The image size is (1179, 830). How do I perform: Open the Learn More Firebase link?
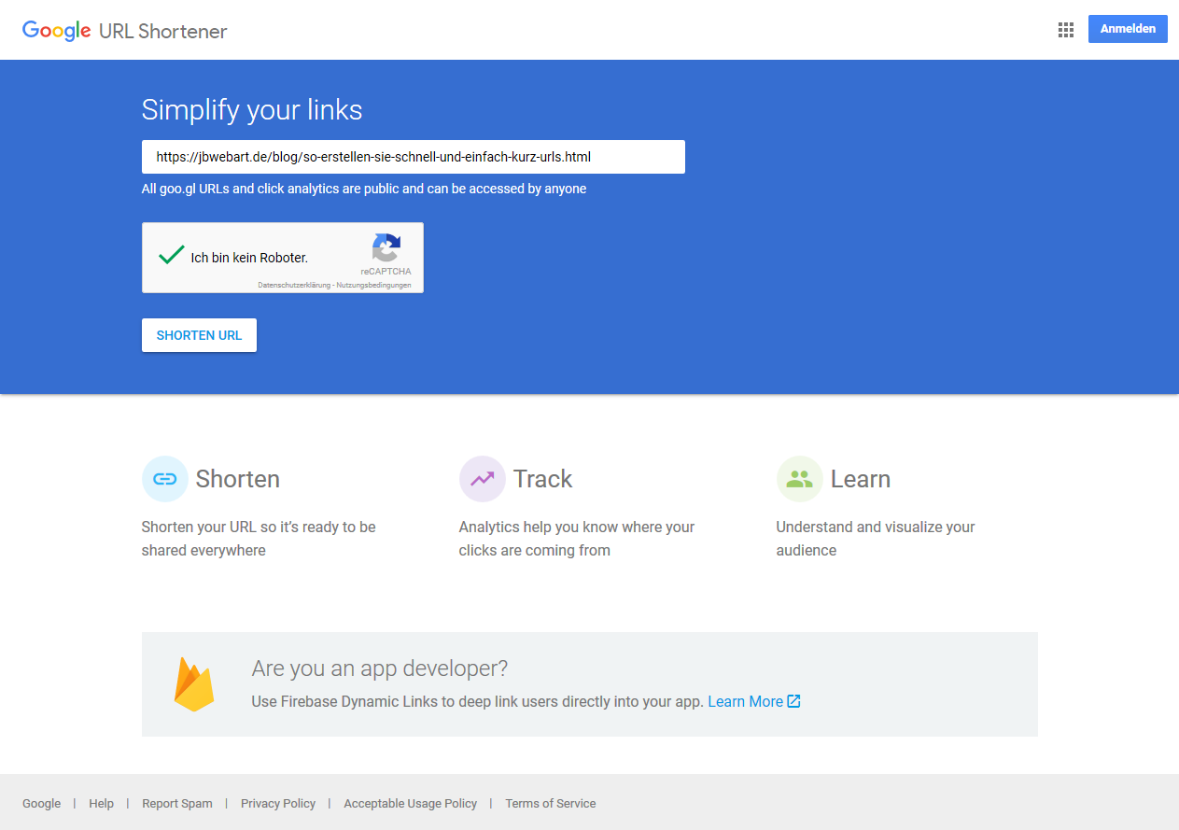pos(745,701)
